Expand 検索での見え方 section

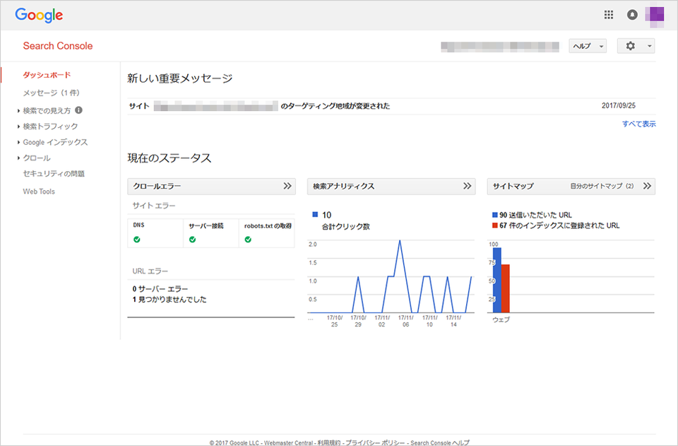(47, 110)
